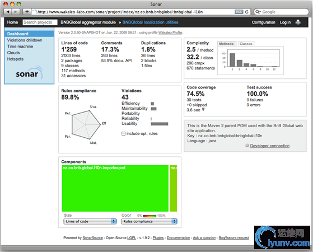313x252 pixels.
Task: Toggle the include opt. rules checkbox
Action: coord(123,133)
